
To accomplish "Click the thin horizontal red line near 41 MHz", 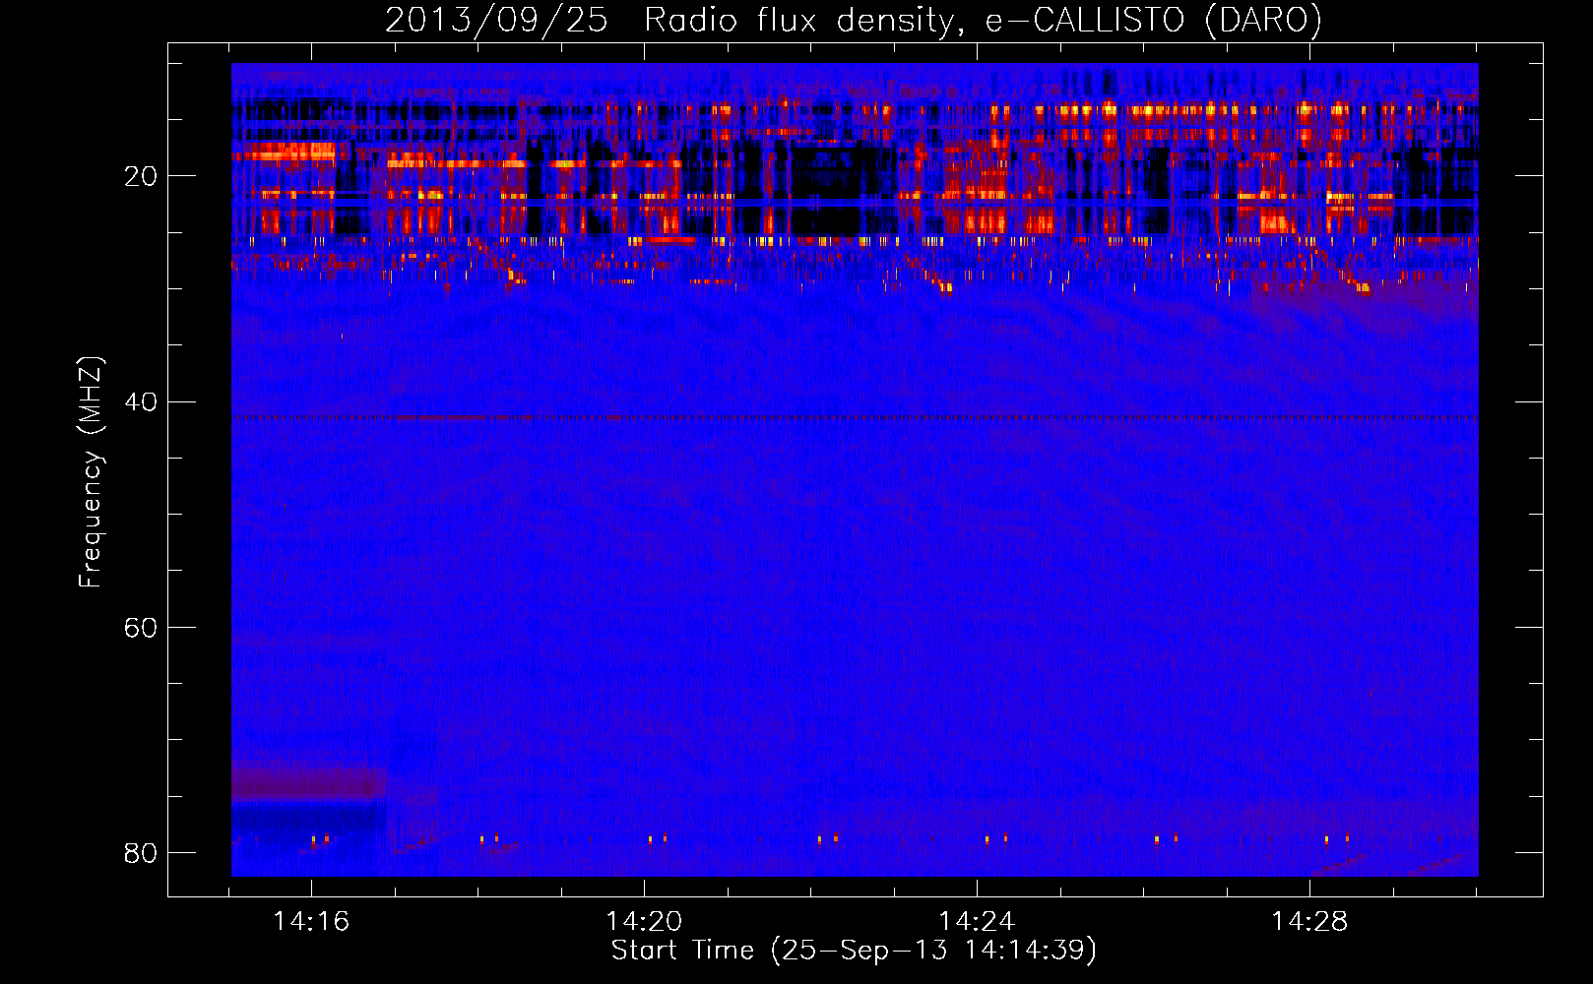I will pos(855,417).
